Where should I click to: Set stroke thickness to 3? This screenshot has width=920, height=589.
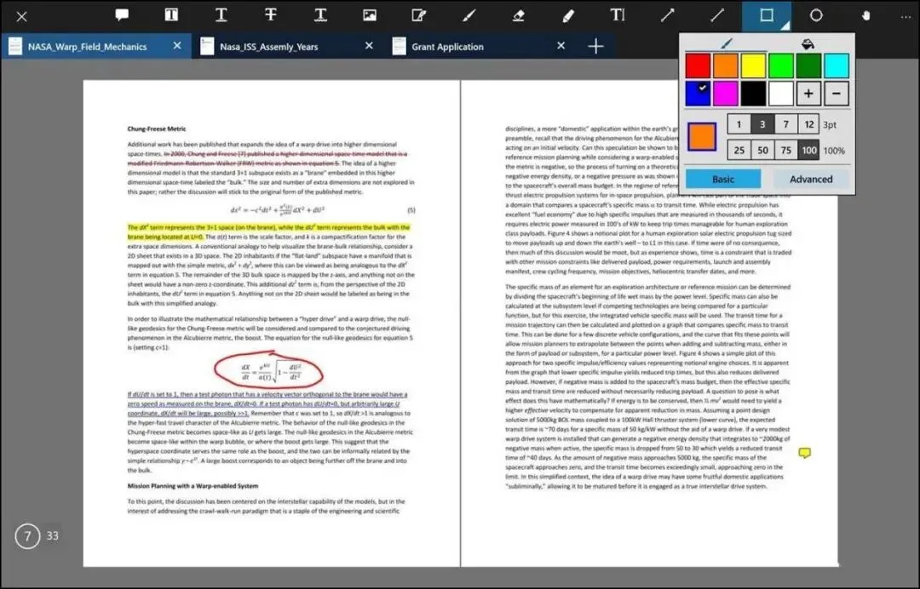pos(762,124)
